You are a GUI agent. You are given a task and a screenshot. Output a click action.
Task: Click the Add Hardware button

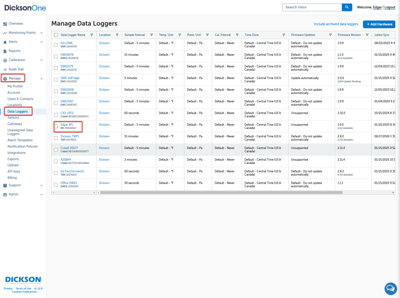(379, 24)
